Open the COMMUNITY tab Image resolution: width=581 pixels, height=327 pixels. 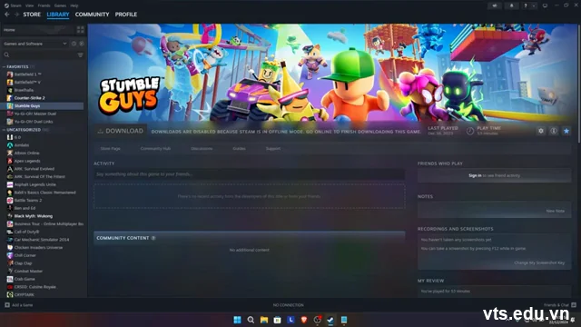93,15
